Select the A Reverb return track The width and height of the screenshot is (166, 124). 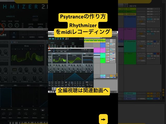(x=130, y=94)
